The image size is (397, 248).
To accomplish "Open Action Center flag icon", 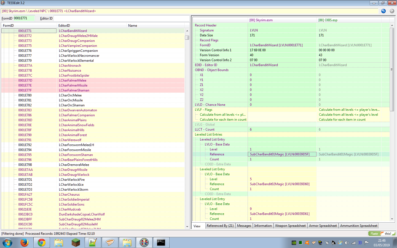I will pyautogui.click(x=367, y=243).
